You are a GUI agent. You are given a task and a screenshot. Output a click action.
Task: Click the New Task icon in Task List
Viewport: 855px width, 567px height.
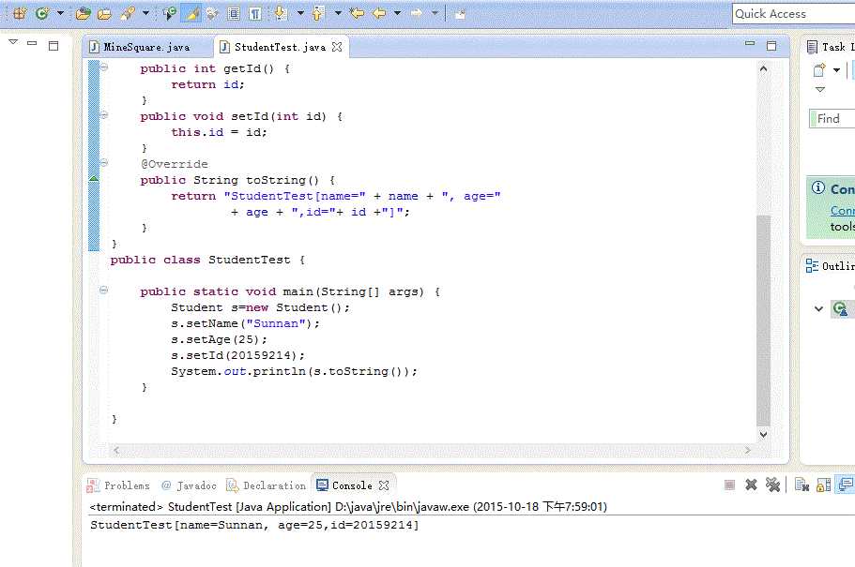point(819,69)
